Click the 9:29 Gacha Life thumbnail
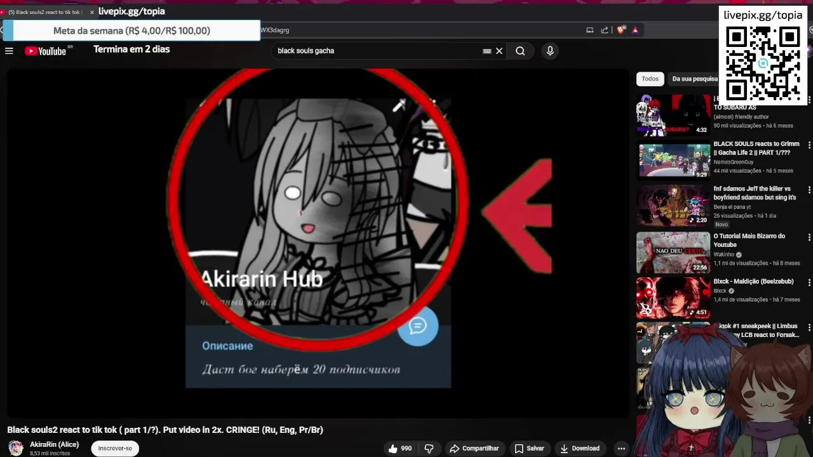The image size is (813, 457). [x=673, y=160]
